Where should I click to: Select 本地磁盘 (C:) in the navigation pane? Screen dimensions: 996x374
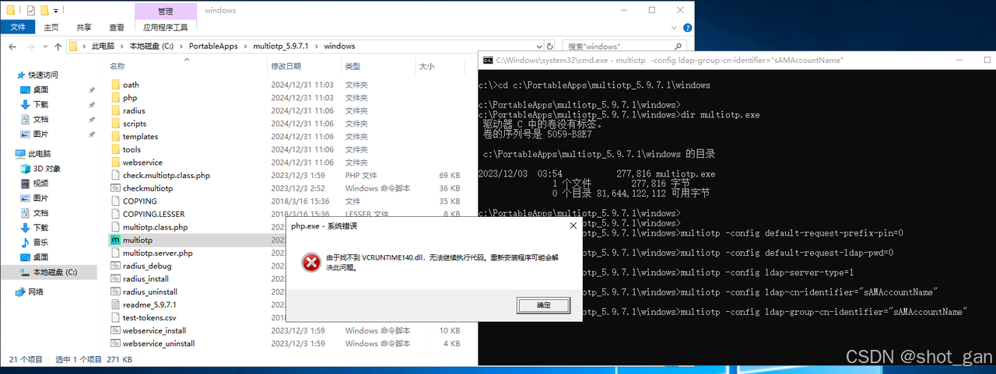pos(54,272)
